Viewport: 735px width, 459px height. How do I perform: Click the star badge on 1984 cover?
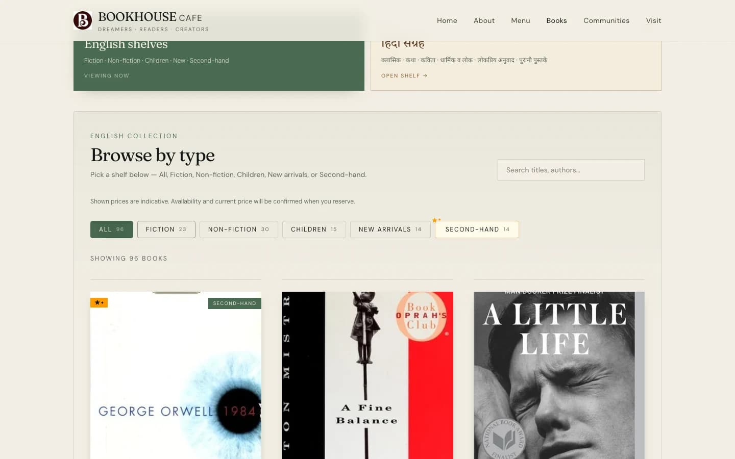coord(99,302)
